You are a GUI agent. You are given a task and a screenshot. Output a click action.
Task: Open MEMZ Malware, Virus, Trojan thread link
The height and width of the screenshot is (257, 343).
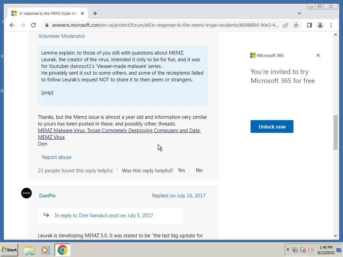coord(119,131)
